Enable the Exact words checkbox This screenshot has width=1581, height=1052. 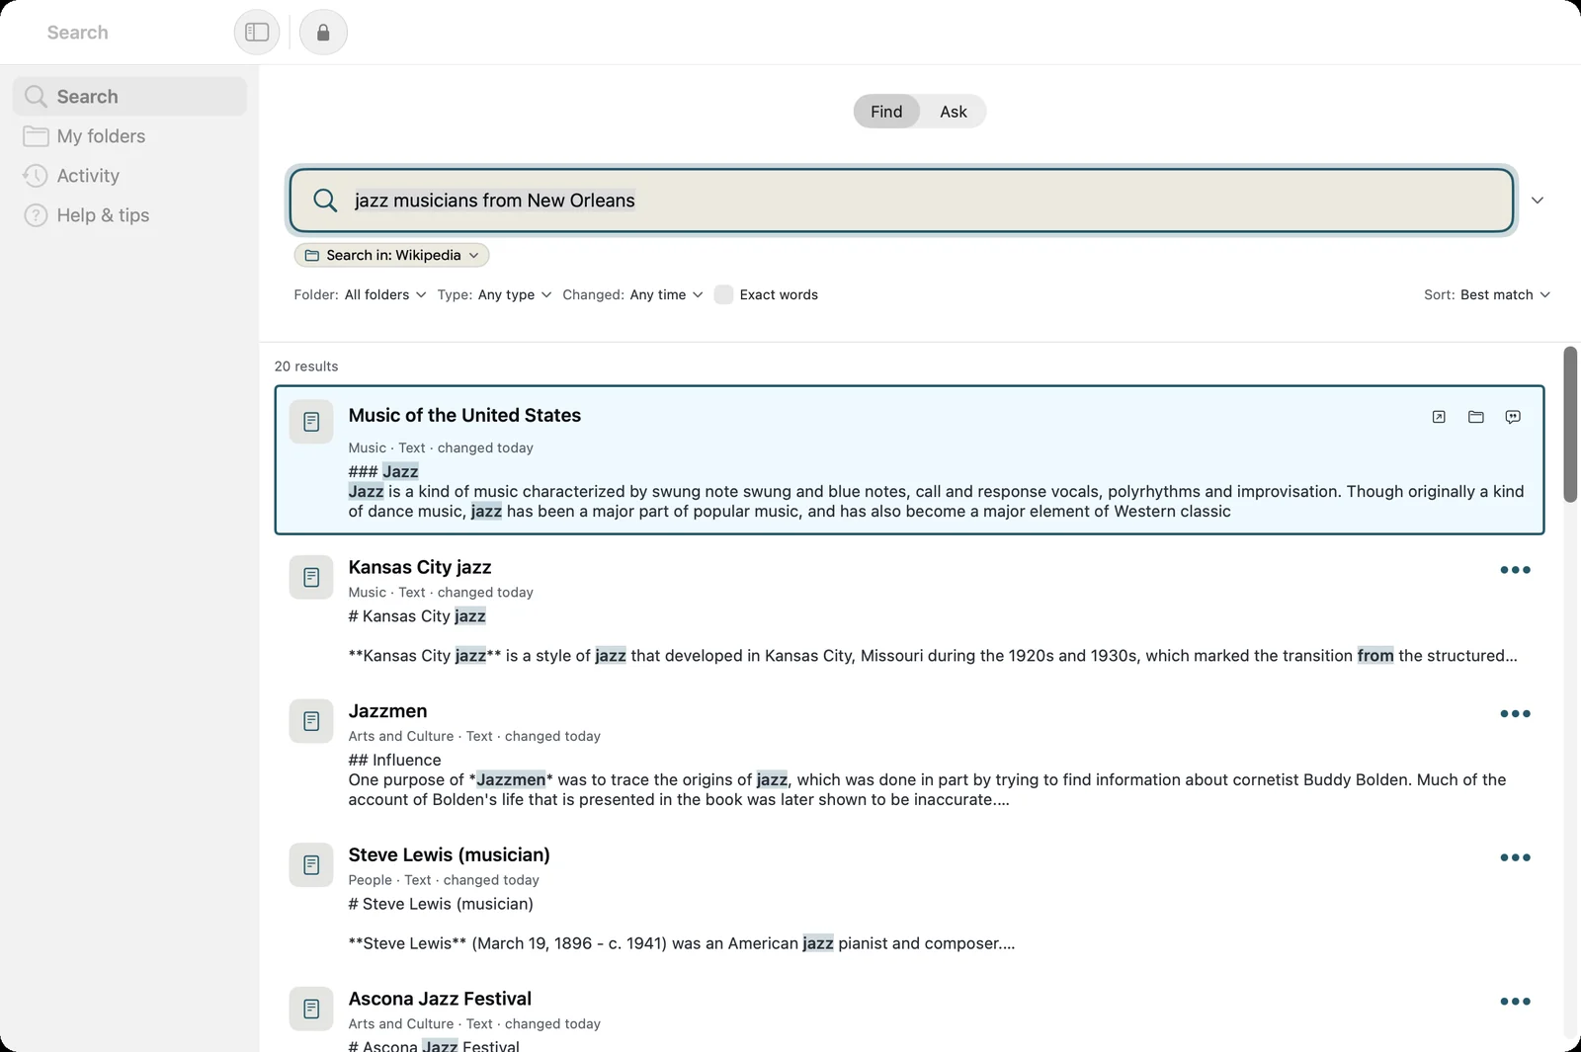(723, 294)
